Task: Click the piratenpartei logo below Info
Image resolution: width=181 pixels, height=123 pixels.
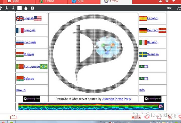Action: tap(153, 99)
